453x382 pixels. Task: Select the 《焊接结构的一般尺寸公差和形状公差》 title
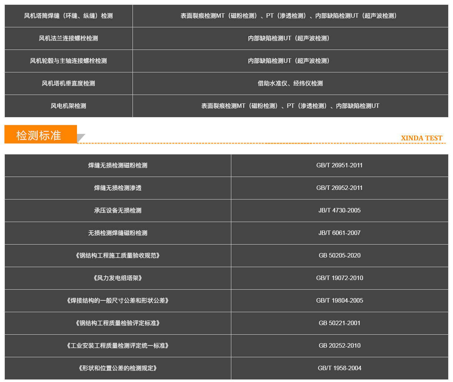(118, 301)
